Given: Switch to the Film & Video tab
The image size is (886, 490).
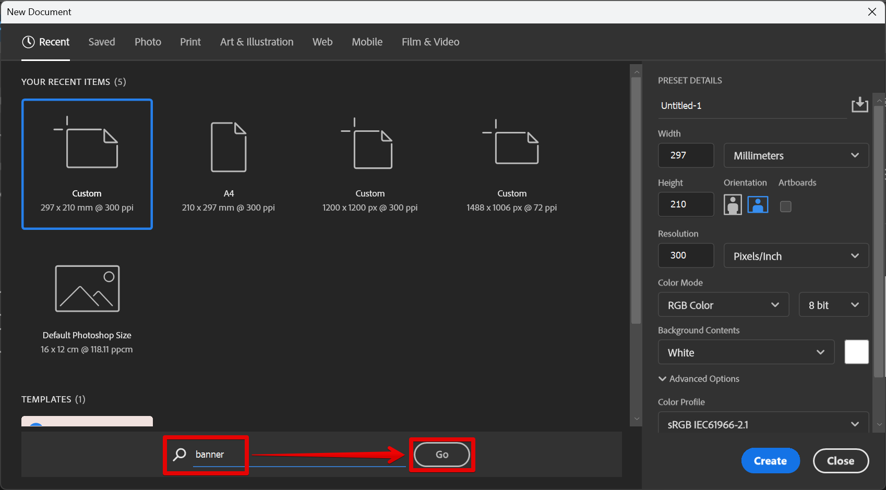Looking at the screenshot, I should (430, 42).
